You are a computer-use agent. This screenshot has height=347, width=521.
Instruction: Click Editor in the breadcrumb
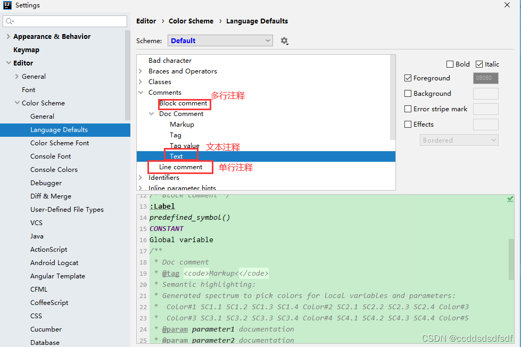146,21
